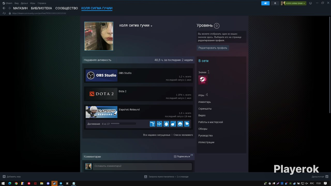Viewport: 331px width, 186px height.
Task: Go back with the left navigation arrow
Action: coord(4,8)
